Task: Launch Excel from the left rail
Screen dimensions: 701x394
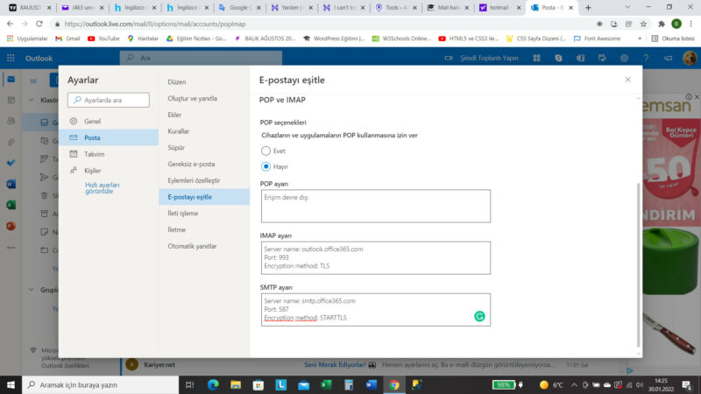Action: click(x=11, y=205)
